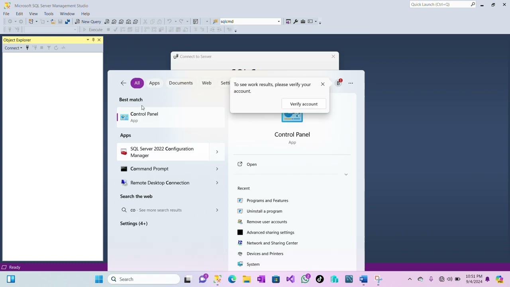Expand Control Panel actions chevron

(x=346, y=175)
